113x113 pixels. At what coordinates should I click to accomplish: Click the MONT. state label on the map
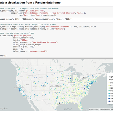(39, 70)
